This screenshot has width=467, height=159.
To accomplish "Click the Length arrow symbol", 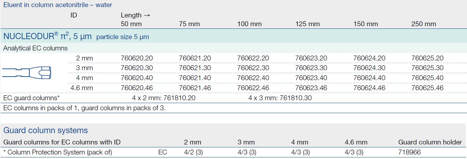I will 147,15.
